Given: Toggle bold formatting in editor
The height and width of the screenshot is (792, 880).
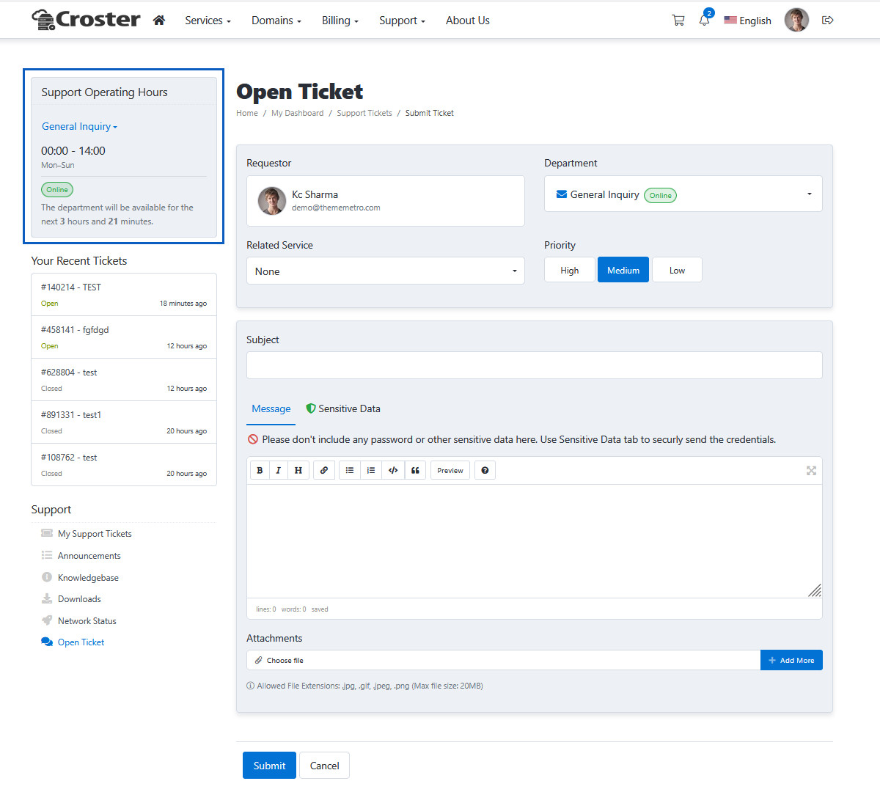Looking at the screenshot, I should 260,471.
